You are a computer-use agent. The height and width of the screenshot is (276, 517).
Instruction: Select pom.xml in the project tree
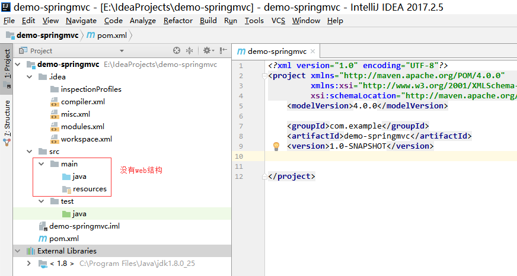click(x=64, y=239)
